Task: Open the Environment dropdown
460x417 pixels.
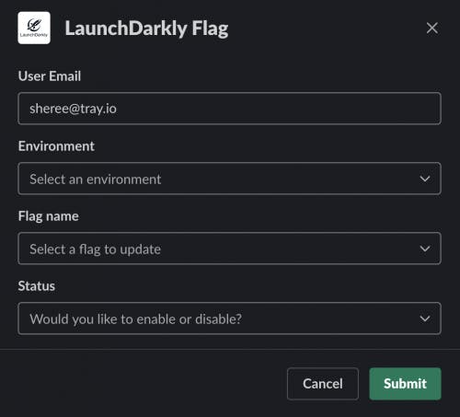Action: point(230,179)
